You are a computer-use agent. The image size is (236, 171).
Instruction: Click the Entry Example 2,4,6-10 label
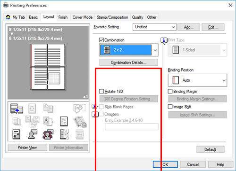point(124,120)
